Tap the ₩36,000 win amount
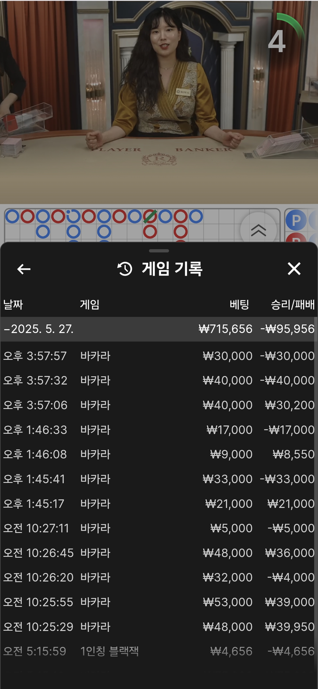Viewport: 318px width, 689px height. [x=290, y=553]
